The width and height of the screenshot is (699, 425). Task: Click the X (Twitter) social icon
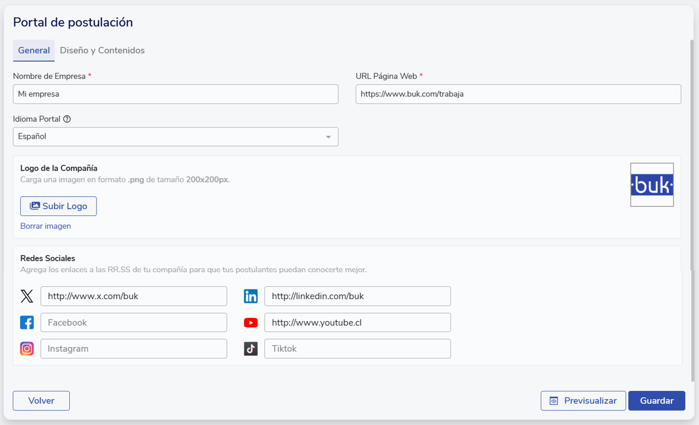pyautogui.click(x=27, y=296)
